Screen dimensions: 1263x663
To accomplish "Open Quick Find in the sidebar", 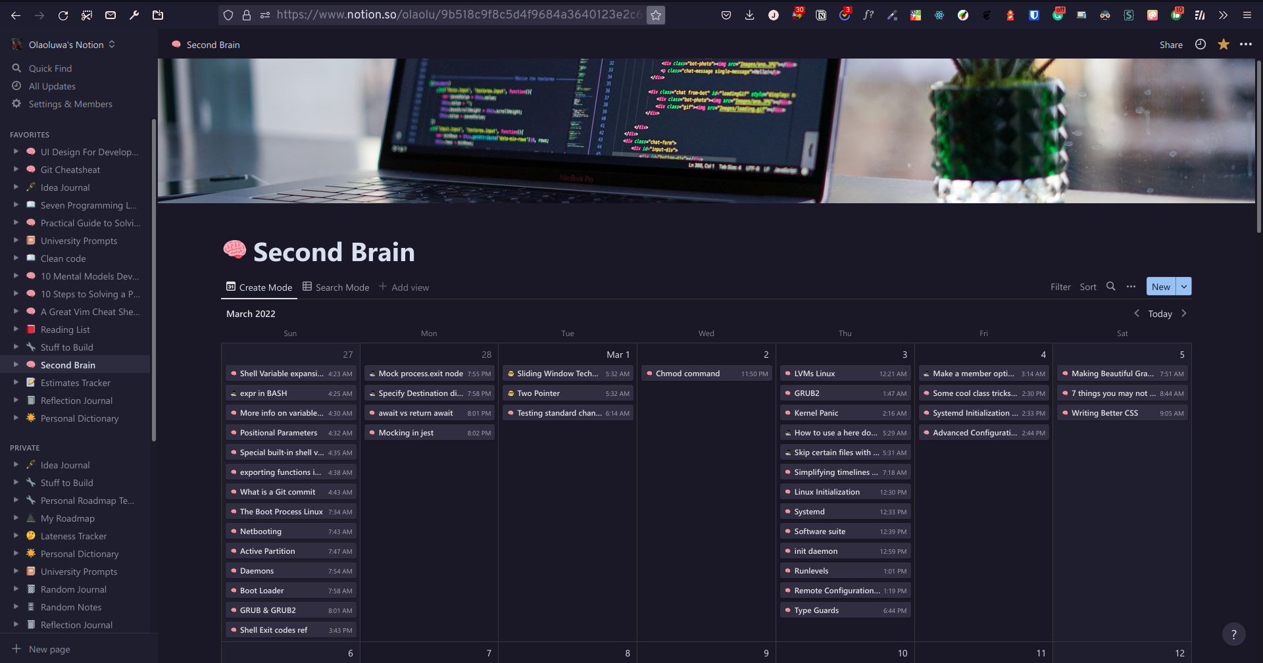I will pos(50,68).
